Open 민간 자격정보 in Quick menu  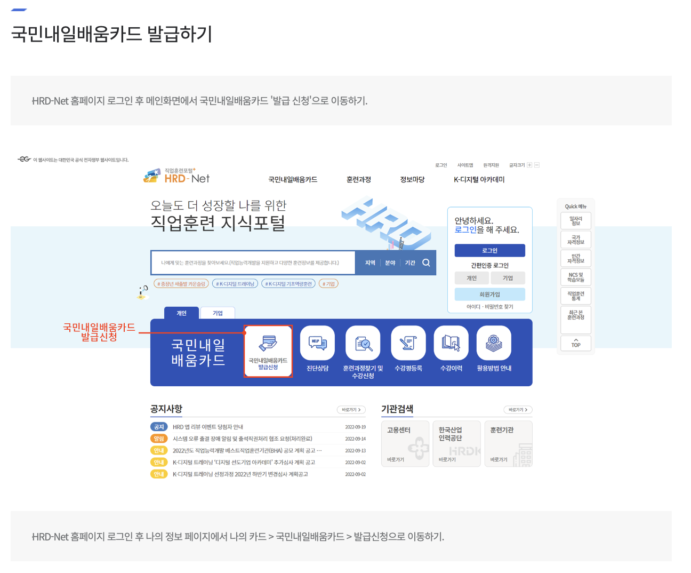[576, 258]
